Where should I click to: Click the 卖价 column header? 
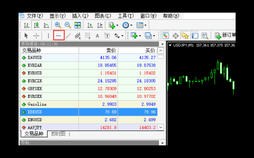click(98, 51)
